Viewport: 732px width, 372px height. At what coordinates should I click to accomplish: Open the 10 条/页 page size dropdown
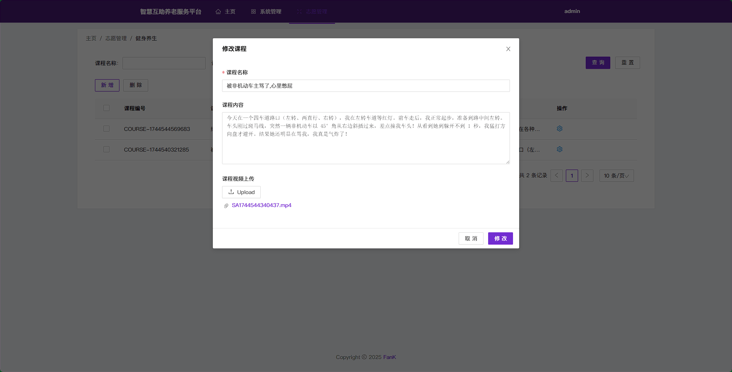(617, 176)
